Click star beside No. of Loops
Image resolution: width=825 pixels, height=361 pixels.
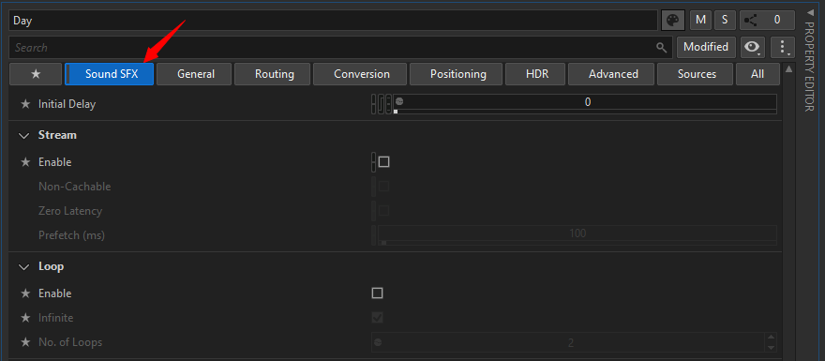coord(24,342)
